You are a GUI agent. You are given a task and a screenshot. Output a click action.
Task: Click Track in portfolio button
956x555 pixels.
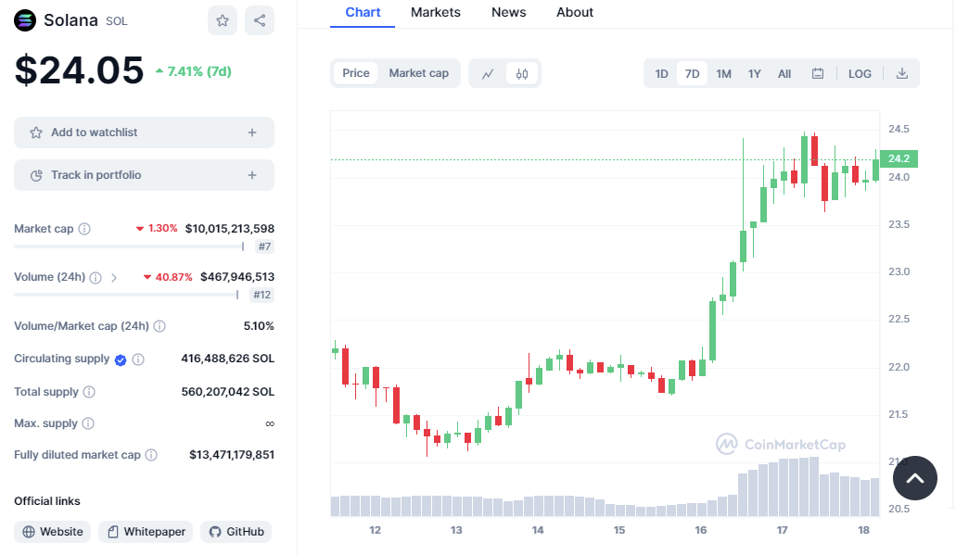click(144, 175)
